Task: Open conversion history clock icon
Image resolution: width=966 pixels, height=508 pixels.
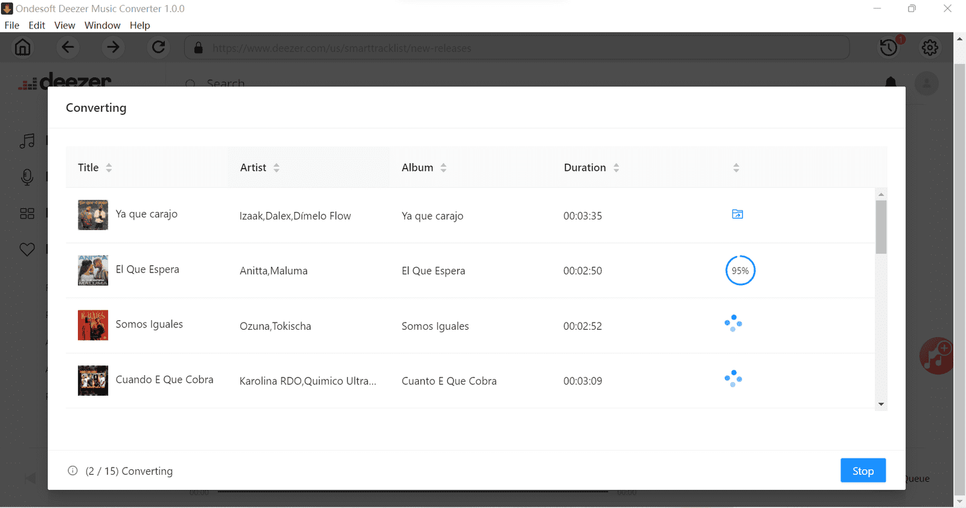Action: pos(889,47)
